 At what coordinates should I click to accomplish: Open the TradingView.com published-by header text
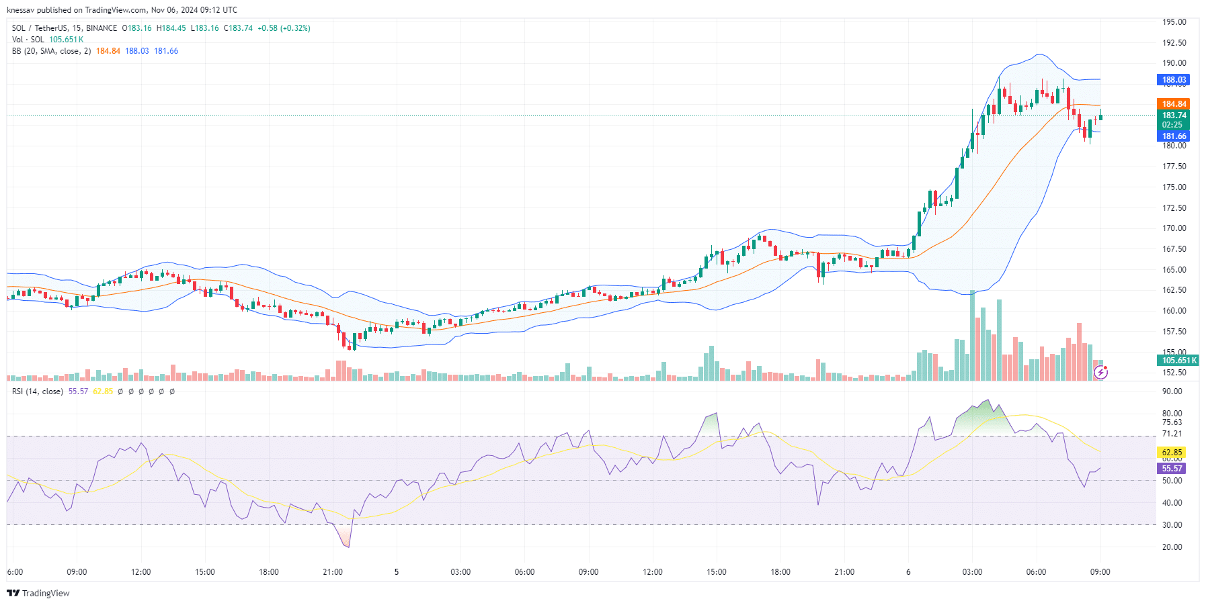(122, 10)
